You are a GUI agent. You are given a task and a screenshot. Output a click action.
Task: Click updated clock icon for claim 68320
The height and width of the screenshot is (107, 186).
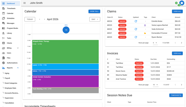pos(136,37)
